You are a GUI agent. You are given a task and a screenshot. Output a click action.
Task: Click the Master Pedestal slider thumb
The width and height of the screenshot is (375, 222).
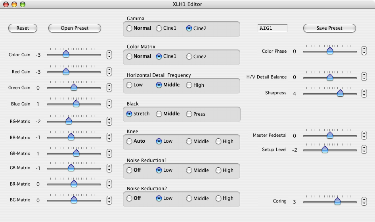click(330, 135)
